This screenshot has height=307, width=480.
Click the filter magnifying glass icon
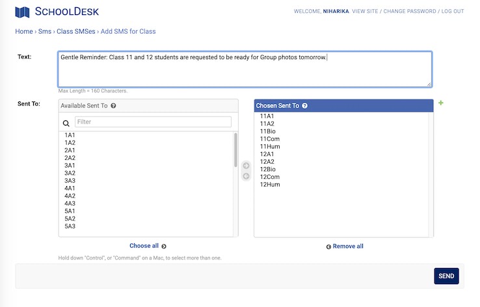pyautogui.click(x=66, y=122)
